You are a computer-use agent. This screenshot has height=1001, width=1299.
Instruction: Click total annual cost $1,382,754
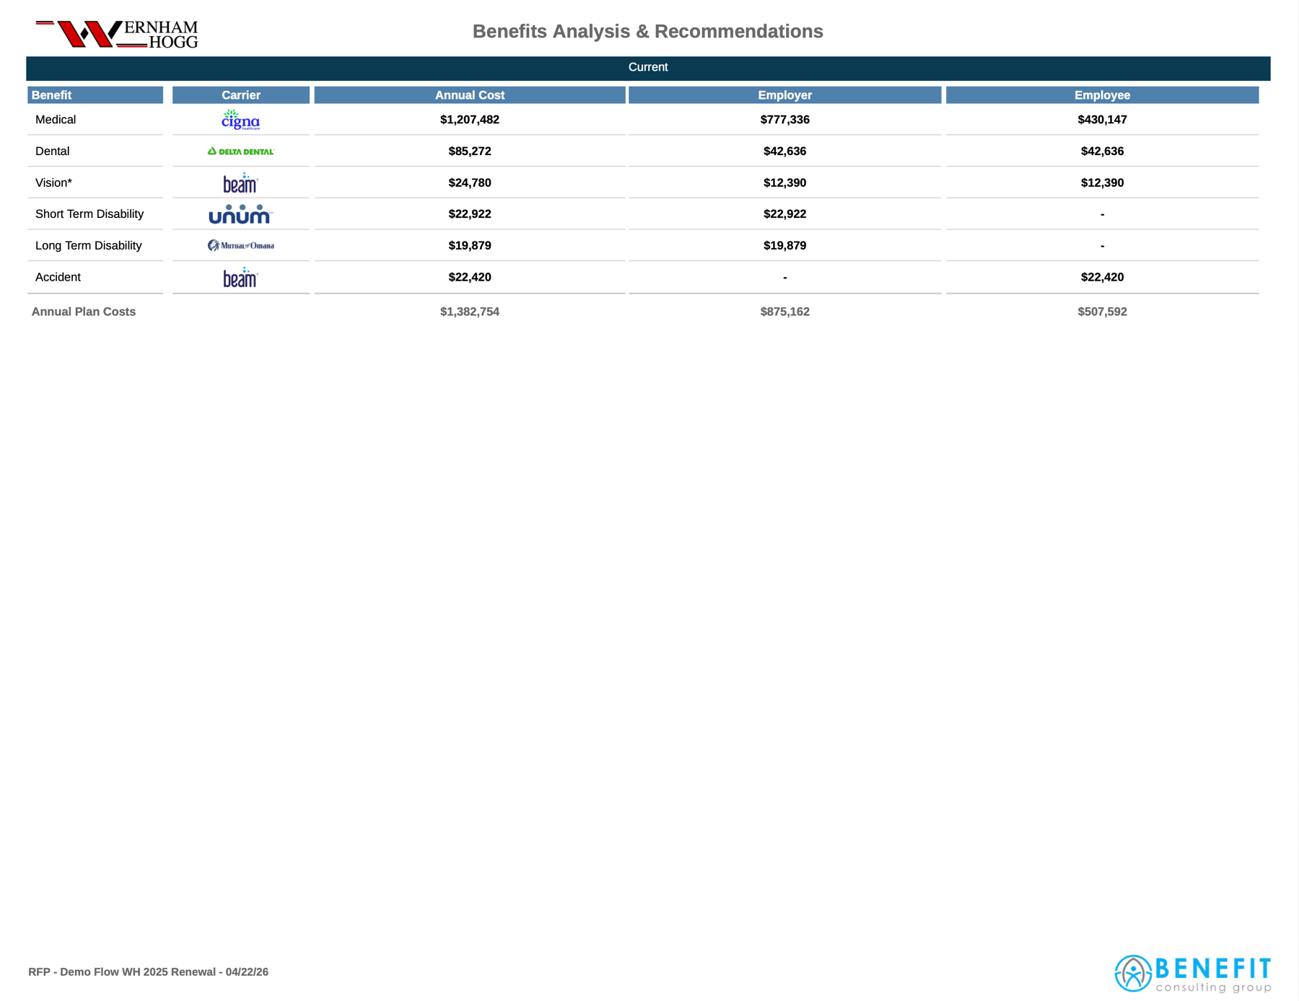(x=470, y=312)
